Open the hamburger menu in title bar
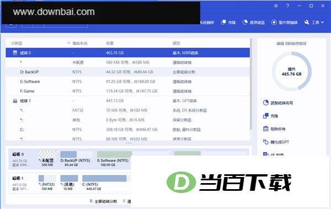 (x=276, y=6)
